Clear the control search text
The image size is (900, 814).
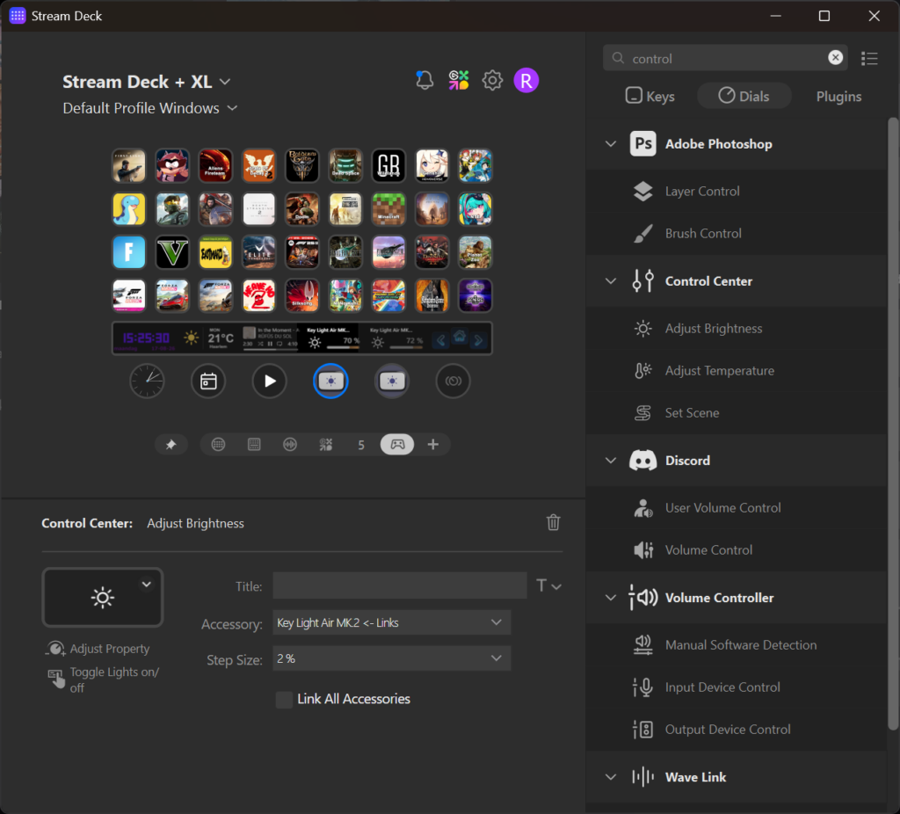pyautogui.click(x=835, y=57)
